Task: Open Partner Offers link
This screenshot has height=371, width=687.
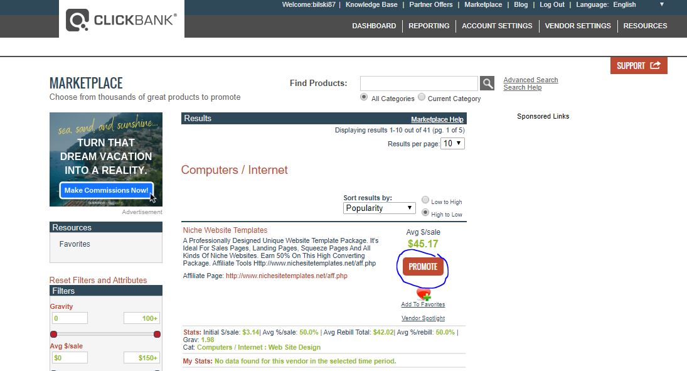Action: click(430, 4)
